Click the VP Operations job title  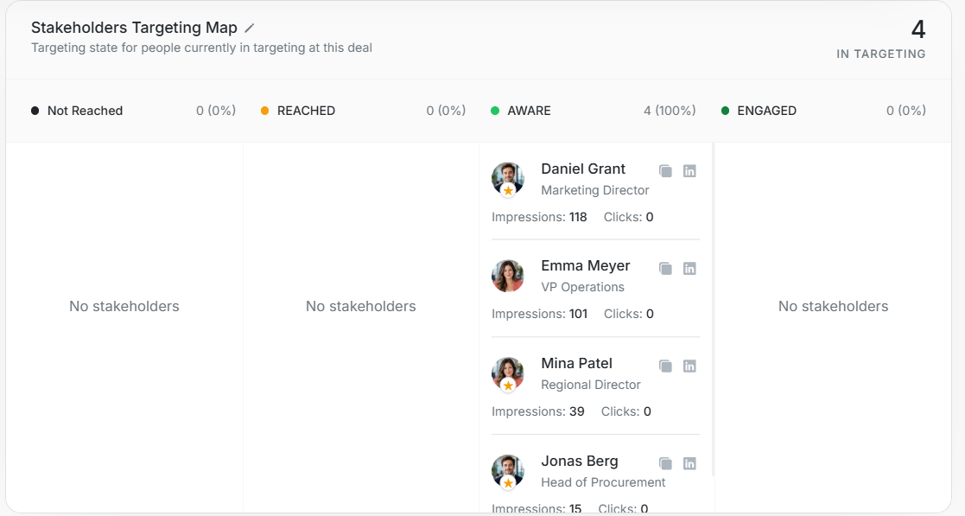583,287
